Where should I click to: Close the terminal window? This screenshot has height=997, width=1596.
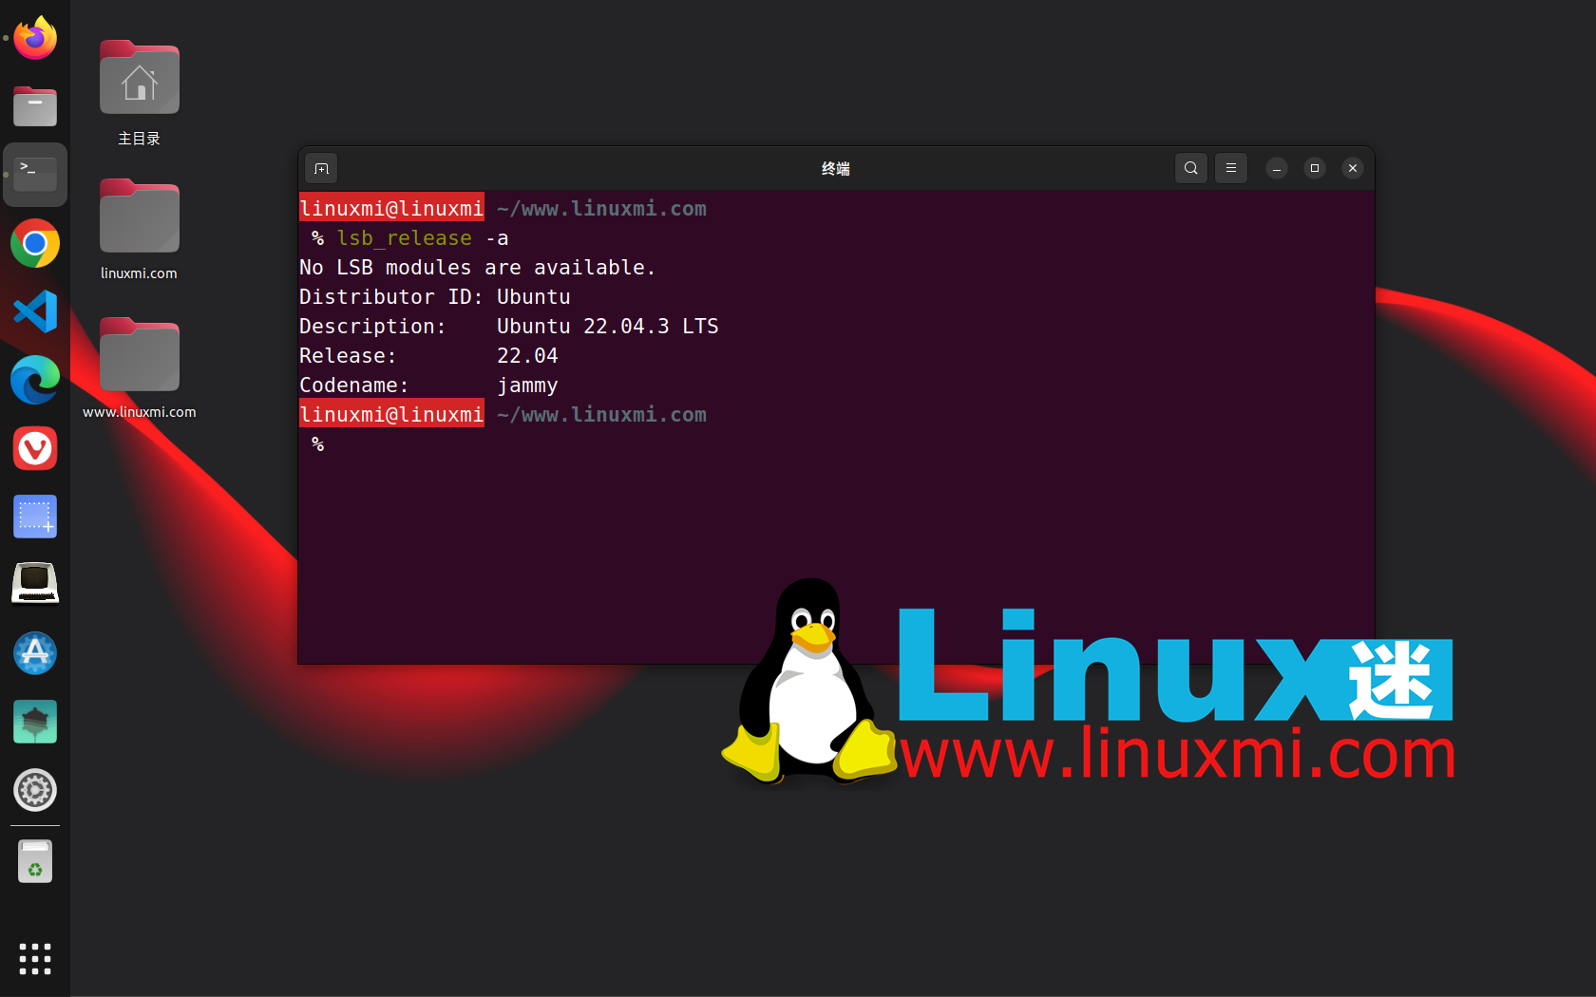click(x=1353, y=168)
